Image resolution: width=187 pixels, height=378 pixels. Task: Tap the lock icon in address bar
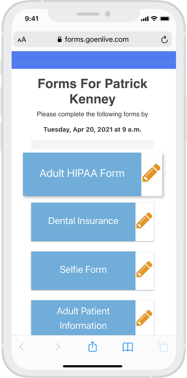(x=59, y=40)
